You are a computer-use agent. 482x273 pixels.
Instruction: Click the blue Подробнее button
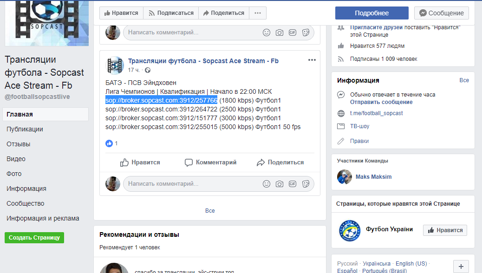(x=371, y=13)
